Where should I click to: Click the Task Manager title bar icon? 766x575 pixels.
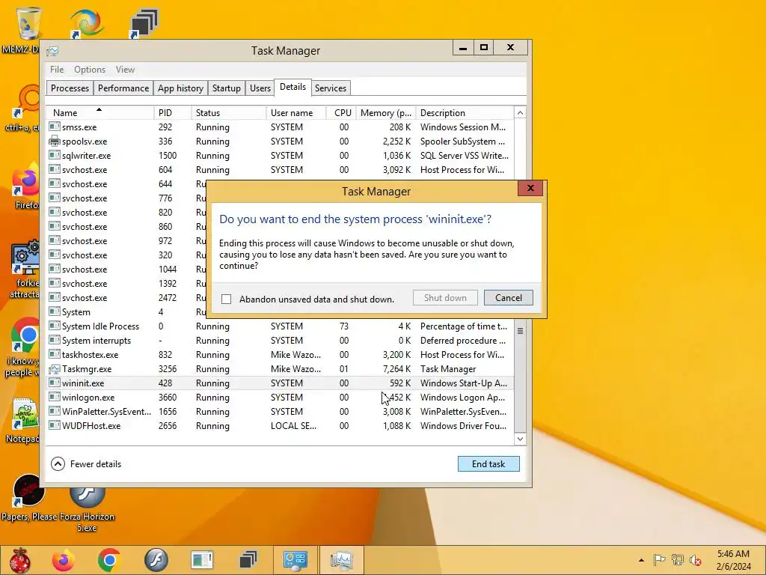click(52, 51)
